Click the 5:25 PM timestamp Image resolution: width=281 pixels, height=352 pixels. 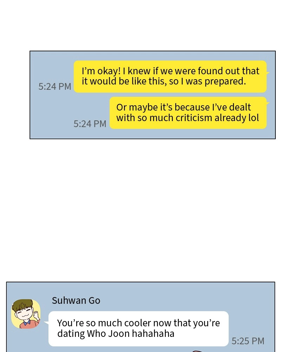248,341
